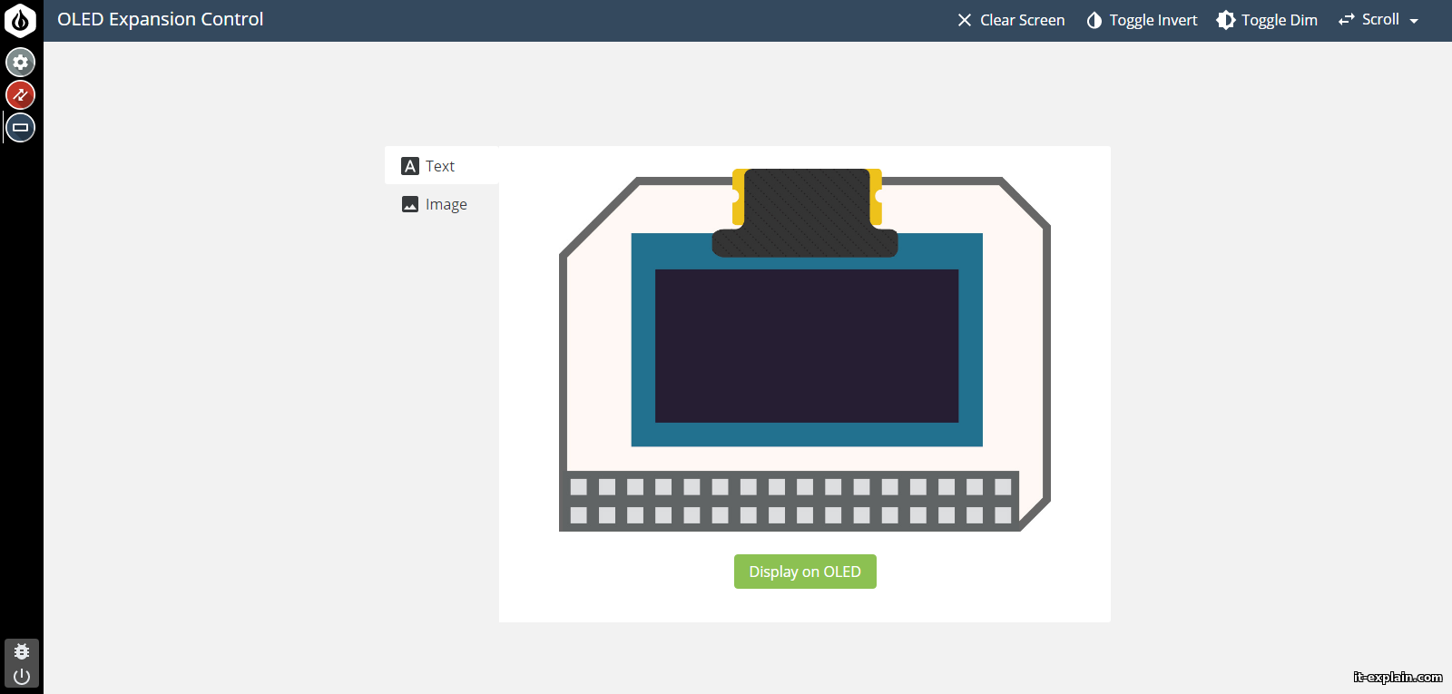Click the picture icon beside Image
1452x694 pixels.
tap(410, 204)
